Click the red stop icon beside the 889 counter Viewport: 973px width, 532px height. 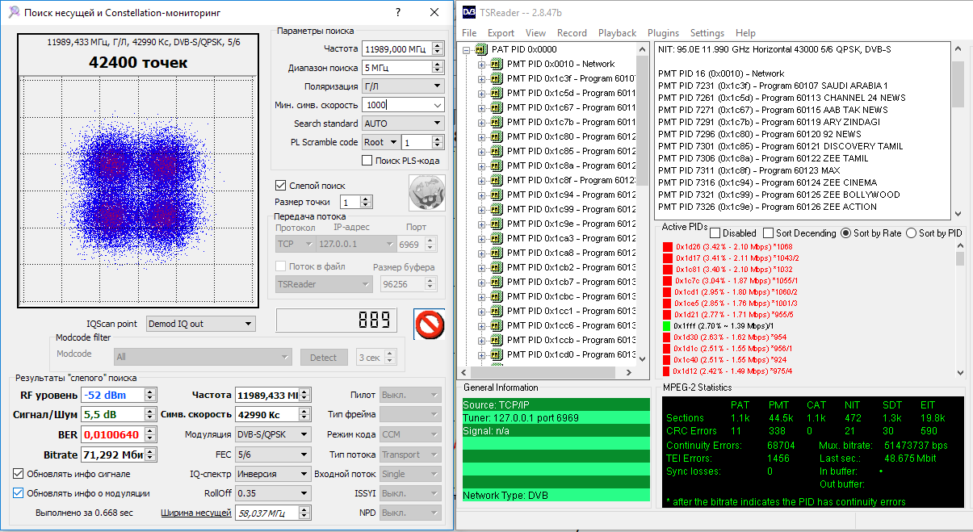click(429, 324)
